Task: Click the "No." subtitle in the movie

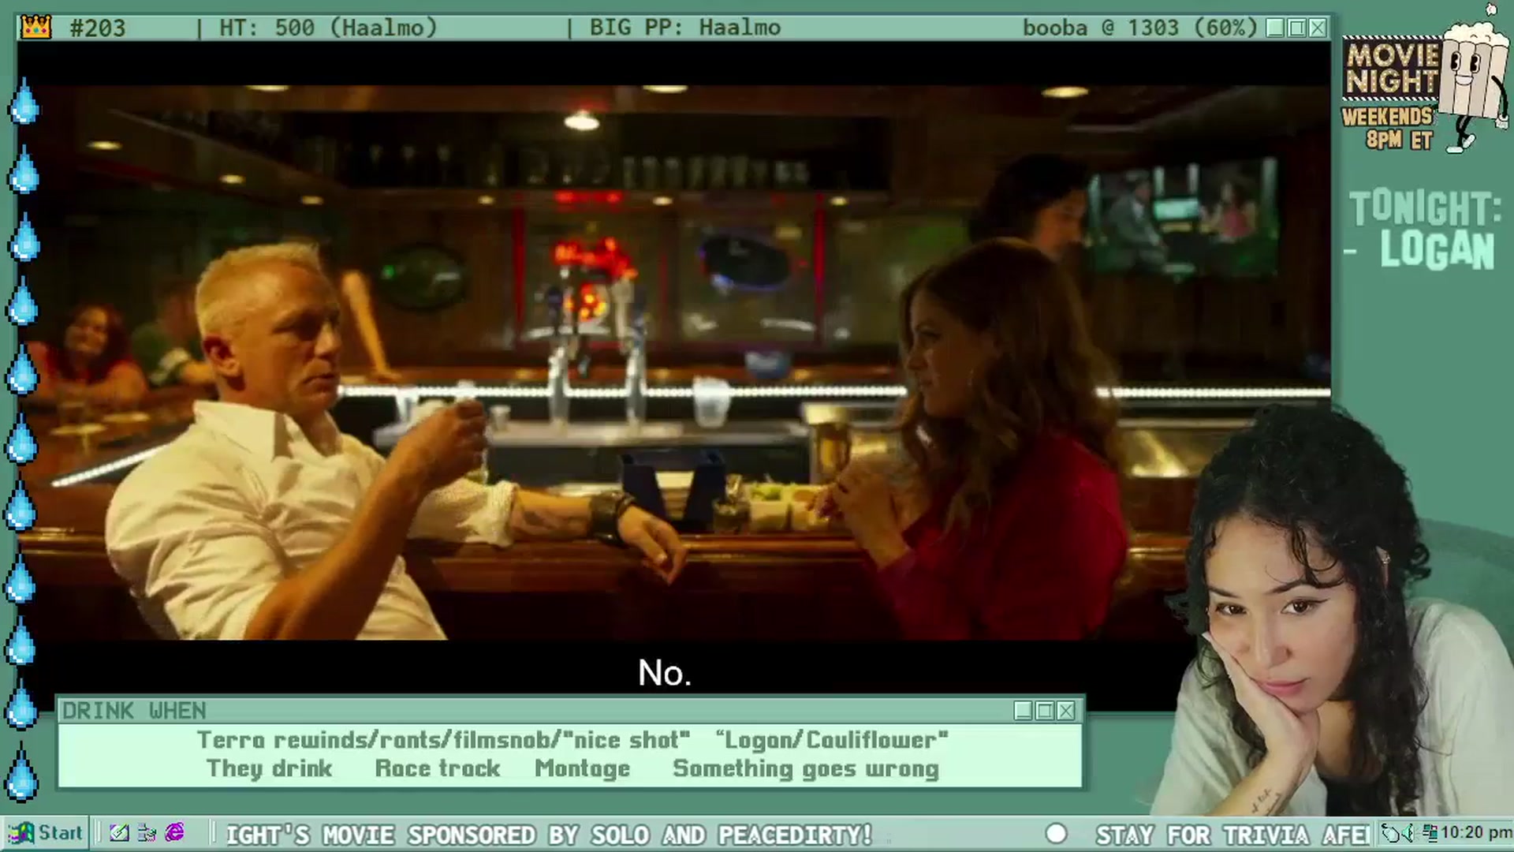Action: pyautogui.click(x=665, y=673)
